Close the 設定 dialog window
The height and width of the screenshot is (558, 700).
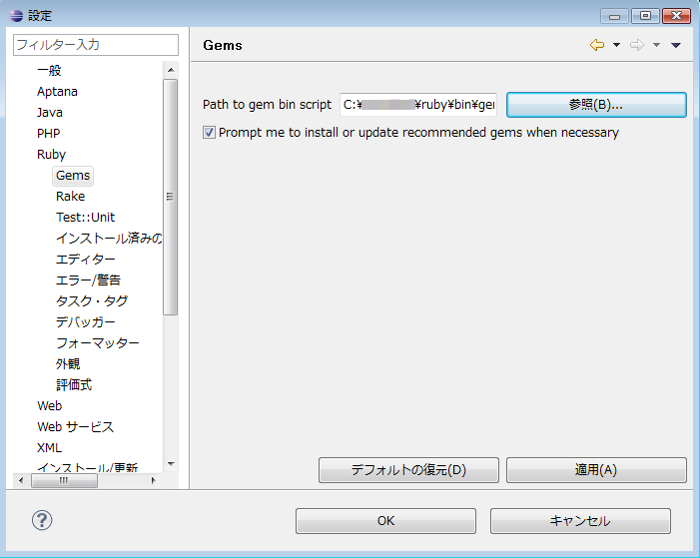(676, 16)
